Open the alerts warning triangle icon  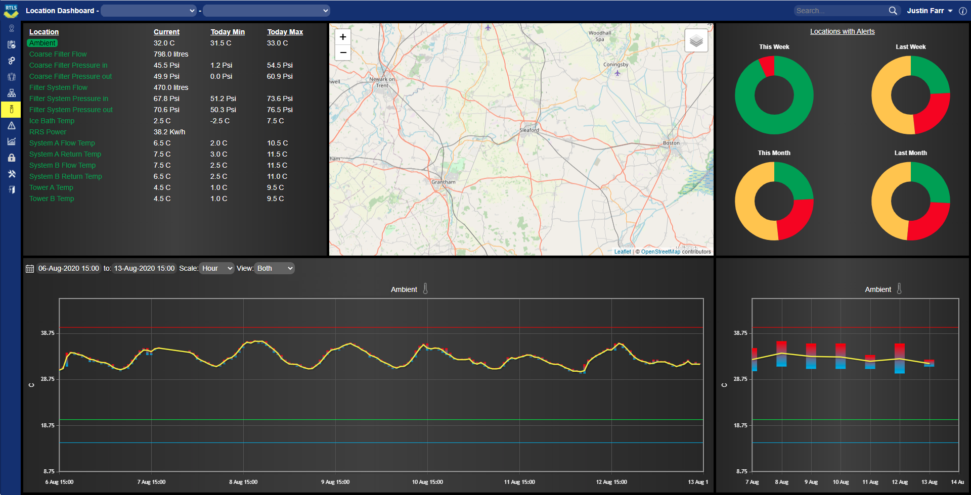tap(11, 125)
